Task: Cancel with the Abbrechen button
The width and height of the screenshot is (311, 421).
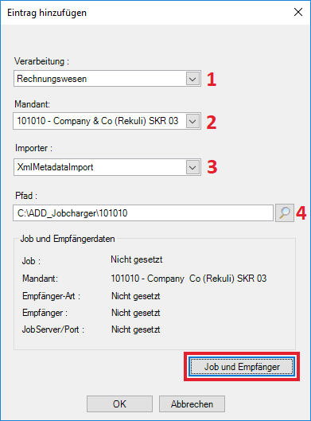Action: pos(192,403)
